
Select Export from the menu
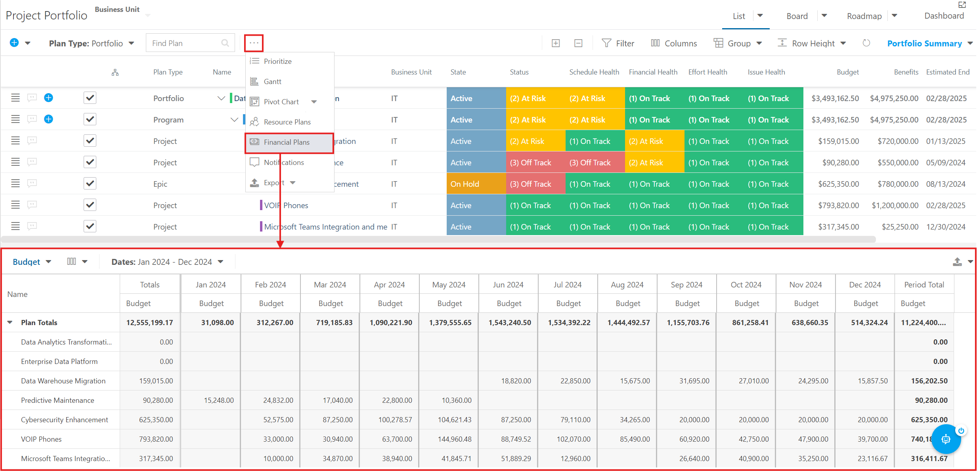click(x=290, y=182)
